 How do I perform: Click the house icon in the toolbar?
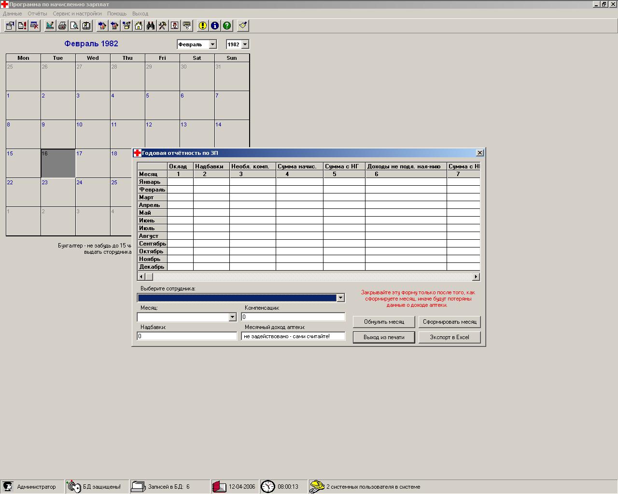[139, 26]
